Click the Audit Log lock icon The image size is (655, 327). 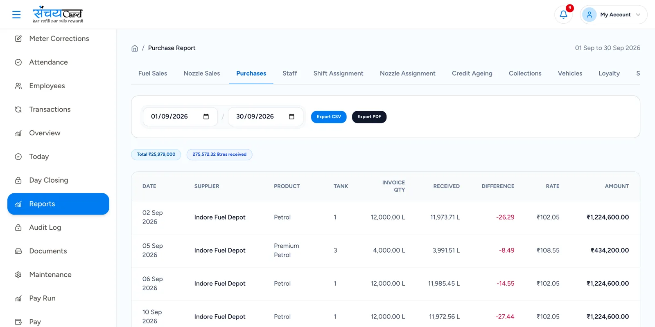18,228
